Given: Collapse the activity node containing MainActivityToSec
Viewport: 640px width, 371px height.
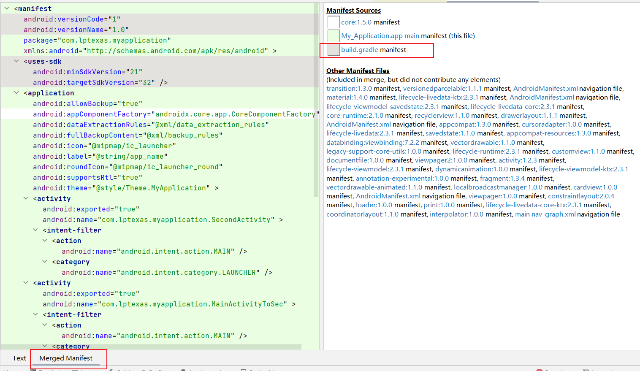Looking at the screenshot, I should 26,283.
